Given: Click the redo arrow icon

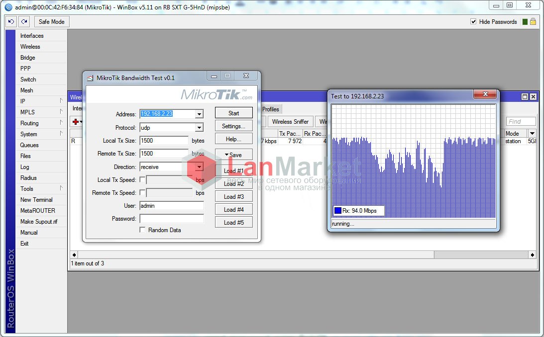Looking at the screenshot, I should click(x=24, y=22).
